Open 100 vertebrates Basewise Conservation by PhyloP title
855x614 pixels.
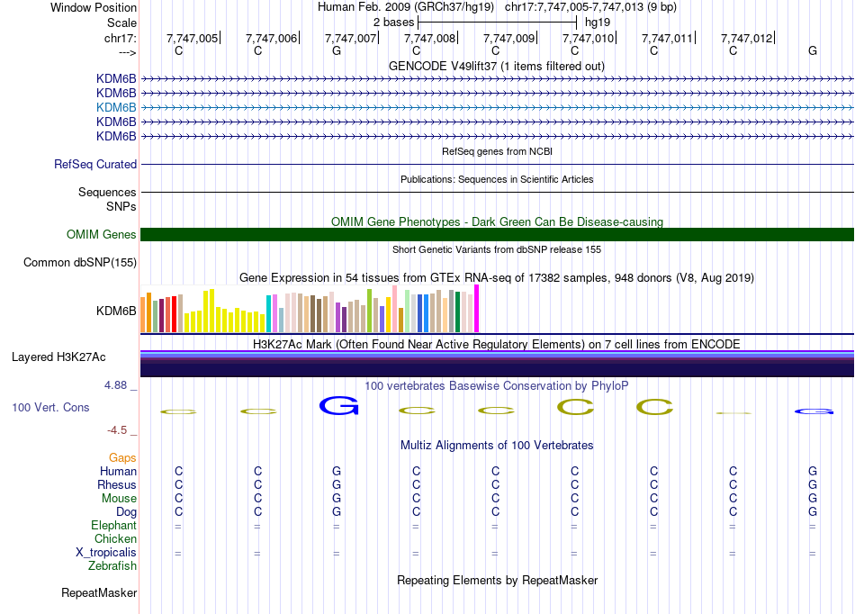coord(496,385)
